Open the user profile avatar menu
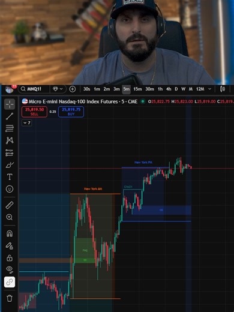 point(9,89)
